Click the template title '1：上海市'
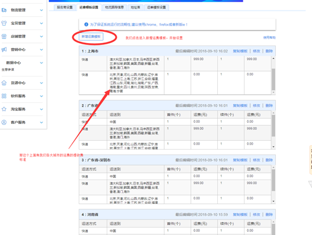 coord(90,51)
